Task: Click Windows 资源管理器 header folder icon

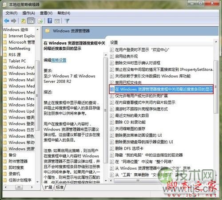Action: [x=48, y=31]
